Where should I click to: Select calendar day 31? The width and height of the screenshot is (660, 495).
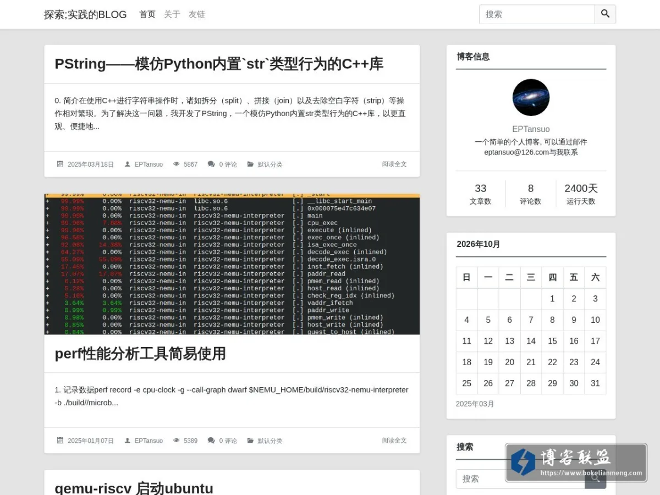point(595,383)
